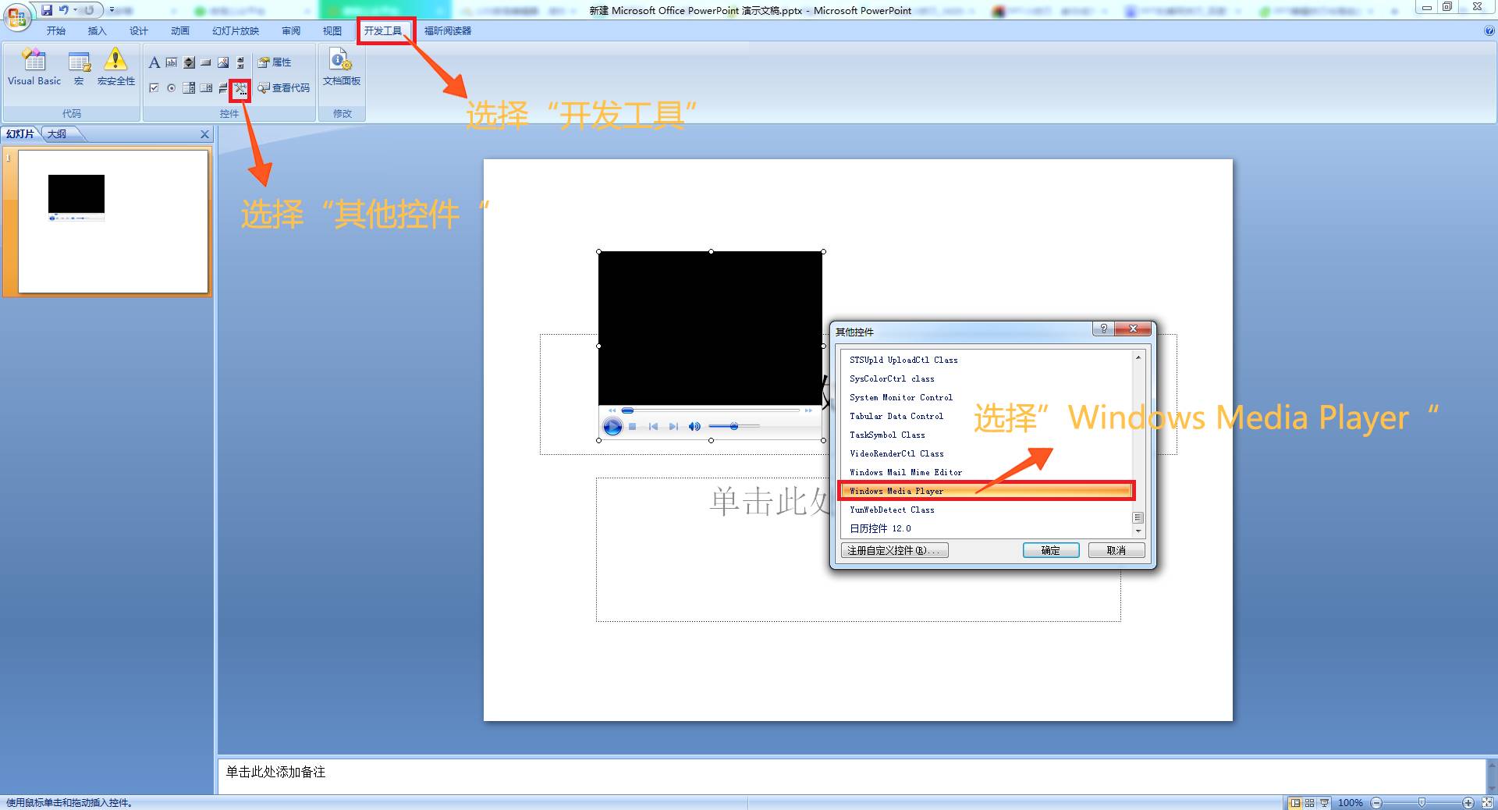Image resolution: width=1498 pixels, height=810 pixels.
Task: Select the Image control
Action: coord(223,62)
